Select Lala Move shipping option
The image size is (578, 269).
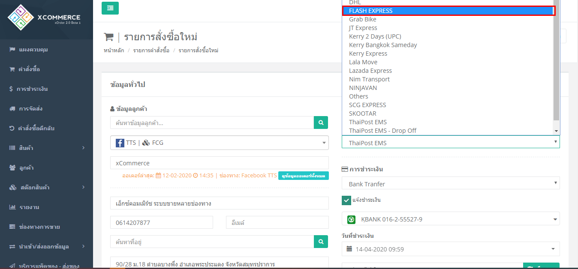click(448, 62)
